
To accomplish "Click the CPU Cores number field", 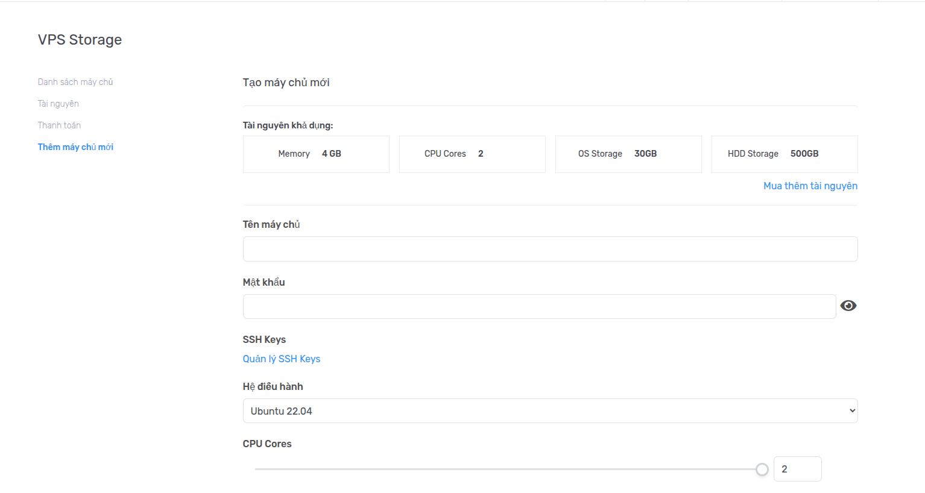I will pos(797,469).
